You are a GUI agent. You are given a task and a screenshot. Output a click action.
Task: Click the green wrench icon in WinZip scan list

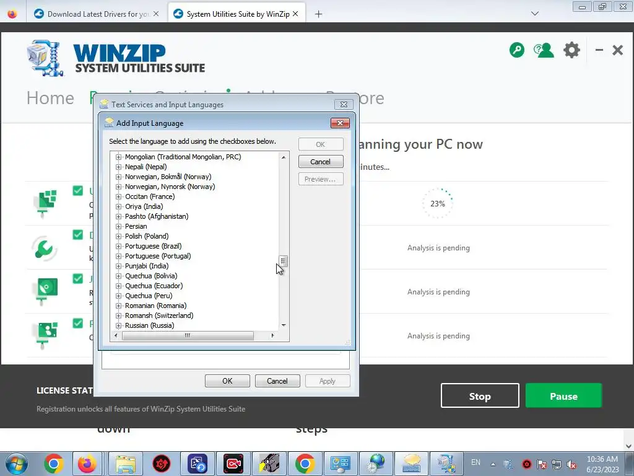(44, 248)
